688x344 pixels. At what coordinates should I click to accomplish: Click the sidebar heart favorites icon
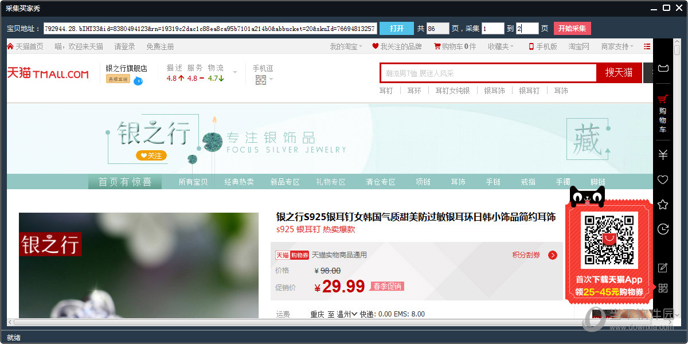click(663, 180)
